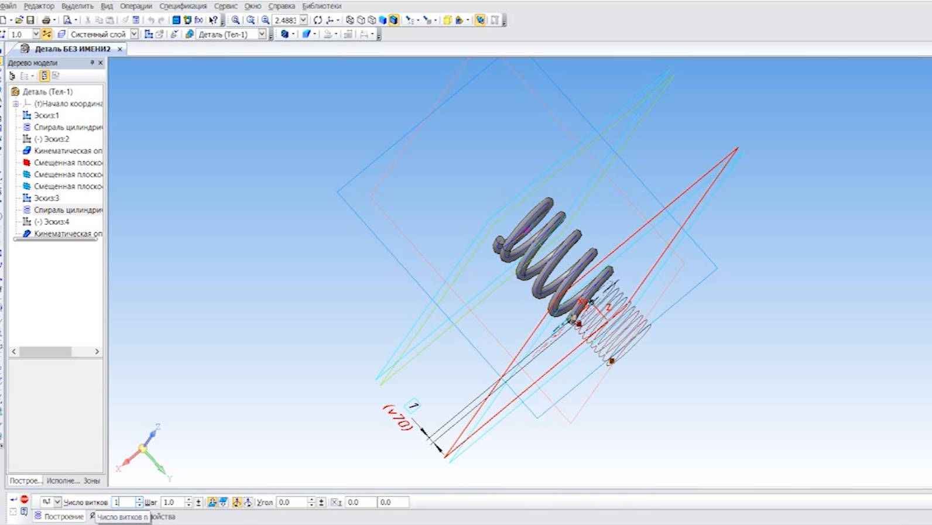The image size is (932, 525).
Task: Open the zoom scale 2.4883 dropdown
Action: coord(303,20)
